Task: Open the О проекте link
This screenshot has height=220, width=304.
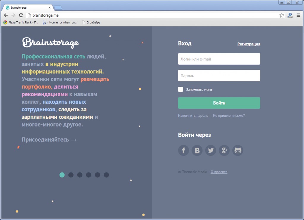Action: click(219, 172)
